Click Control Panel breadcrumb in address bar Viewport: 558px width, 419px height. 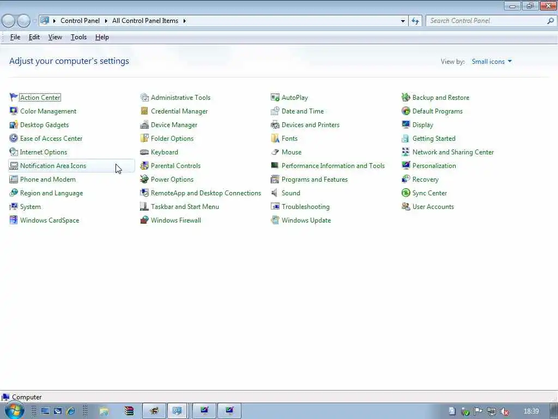(x=80, y=21)
